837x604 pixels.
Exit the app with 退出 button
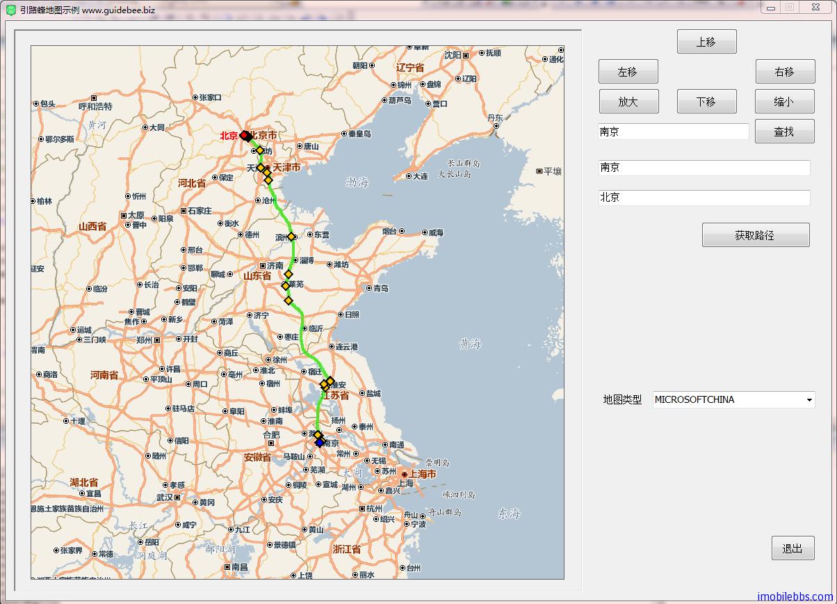click(793, 548)
